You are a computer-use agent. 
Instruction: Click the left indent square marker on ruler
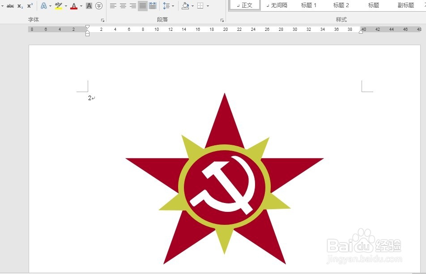(88, 34)
